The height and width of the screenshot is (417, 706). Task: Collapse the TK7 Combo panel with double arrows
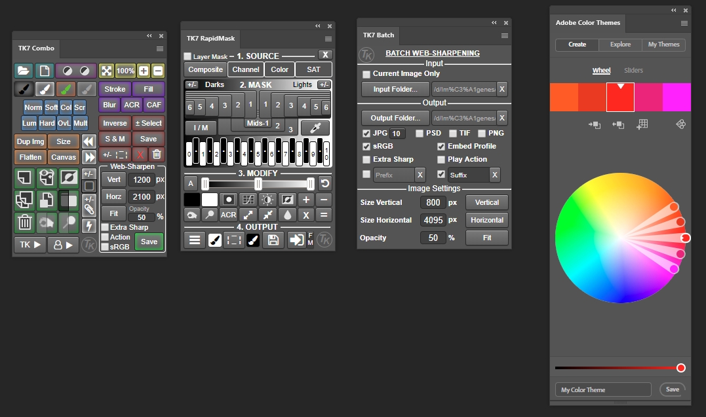(x=149, y=36)
